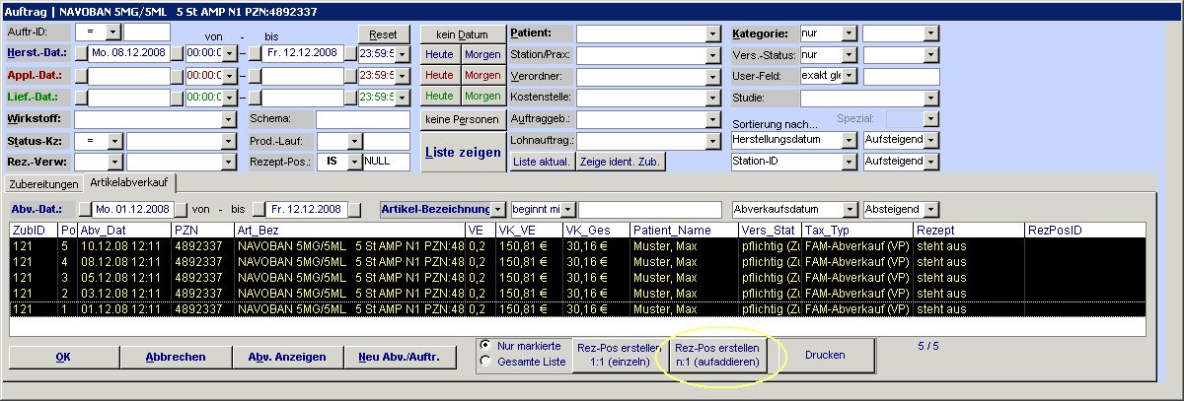Click the 'Zeige ident. Zub.' button
This screenshot has height=401, width=1184.
[622, 162]
